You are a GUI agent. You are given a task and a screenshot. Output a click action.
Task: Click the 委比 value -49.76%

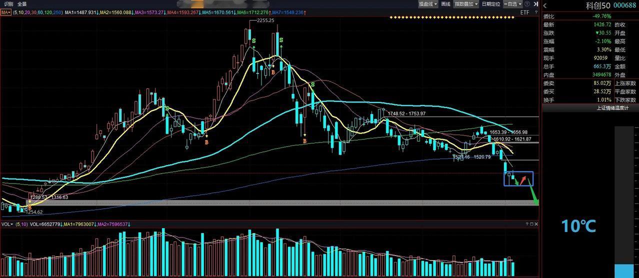[x=601, y=16]
